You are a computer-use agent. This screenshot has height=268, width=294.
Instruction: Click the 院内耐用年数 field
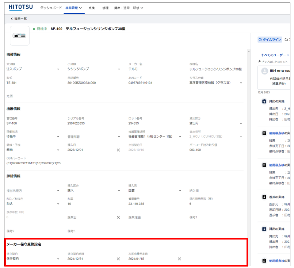(x=215, y=204)
